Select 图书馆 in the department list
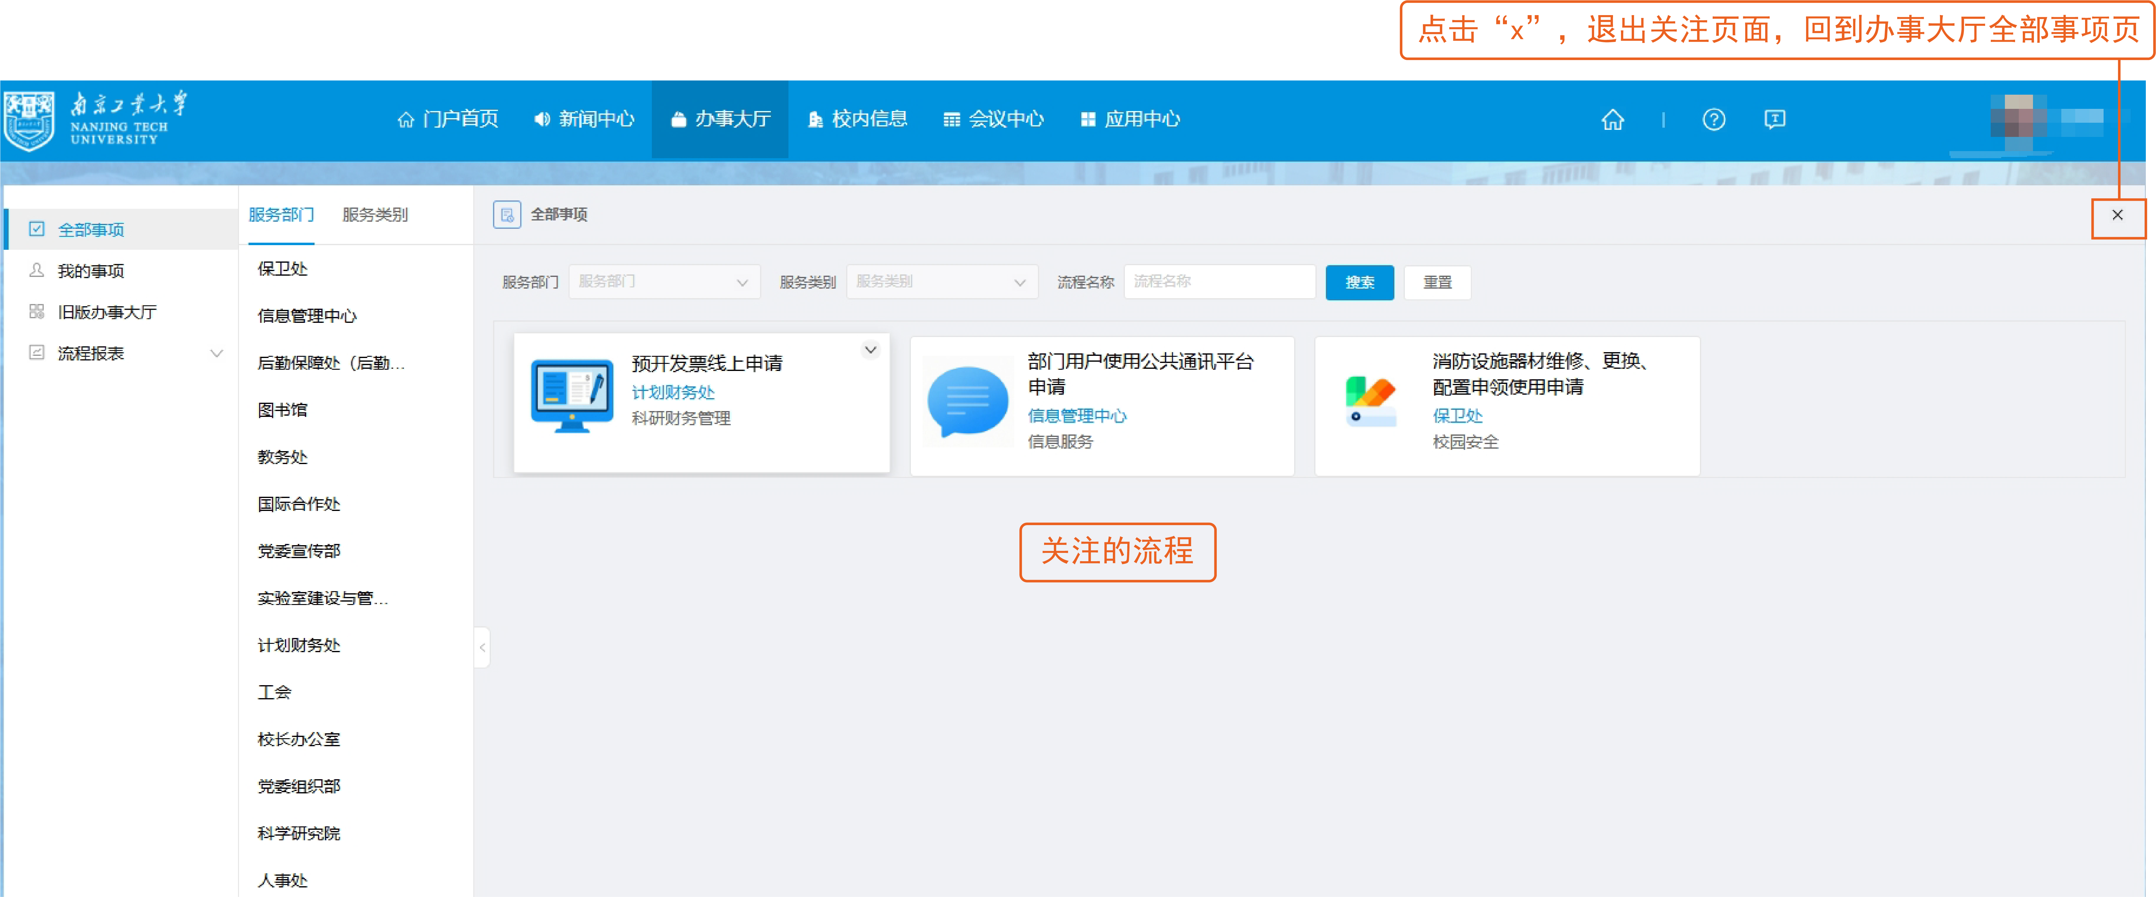This screenshot has height=897, width=2156. tap(283, 410)
